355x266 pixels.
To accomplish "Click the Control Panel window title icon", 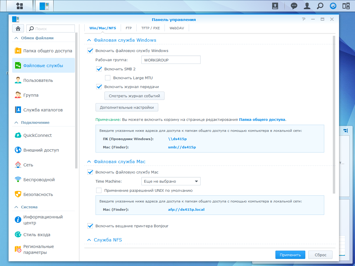I will [15, 19].
